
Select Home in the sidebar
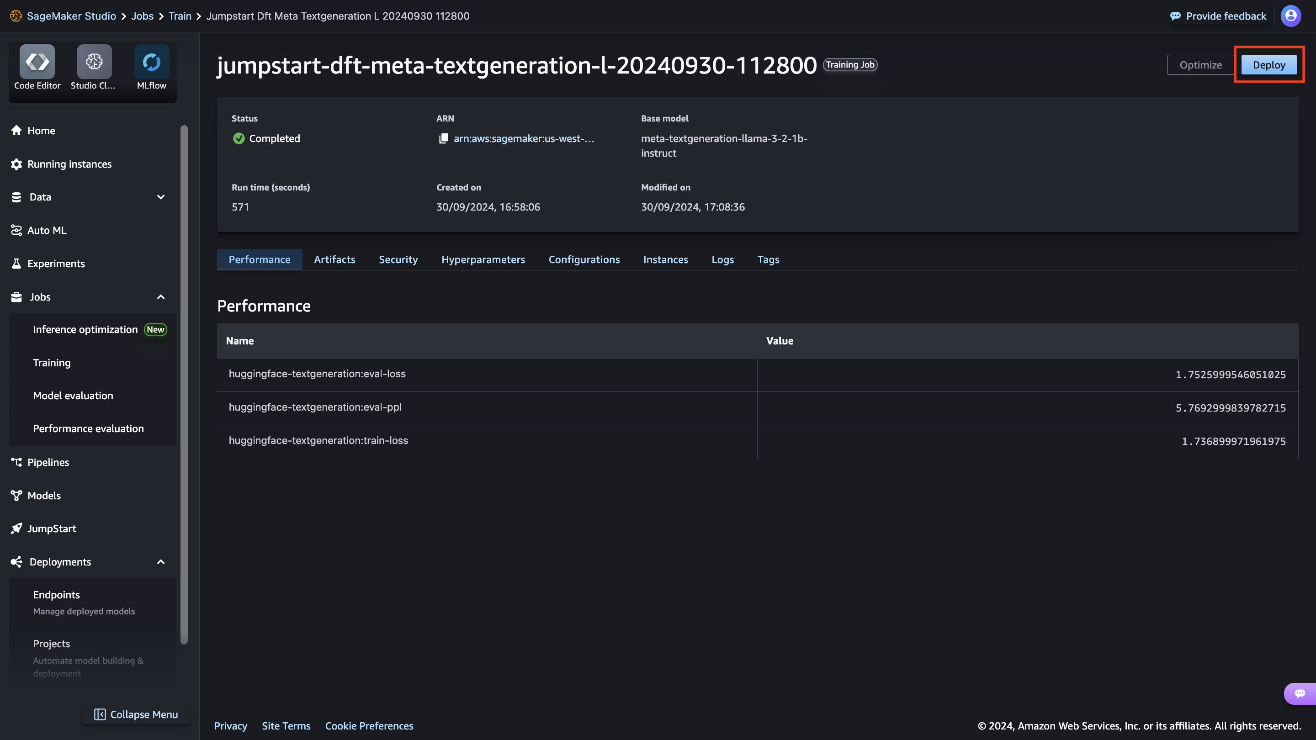[x=41, y=130]
